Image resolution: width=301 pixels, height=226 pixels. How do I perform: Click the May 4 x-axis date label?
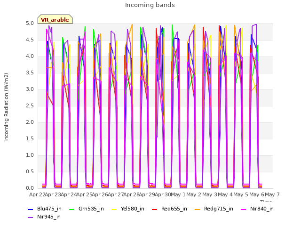tap(226, 195)
